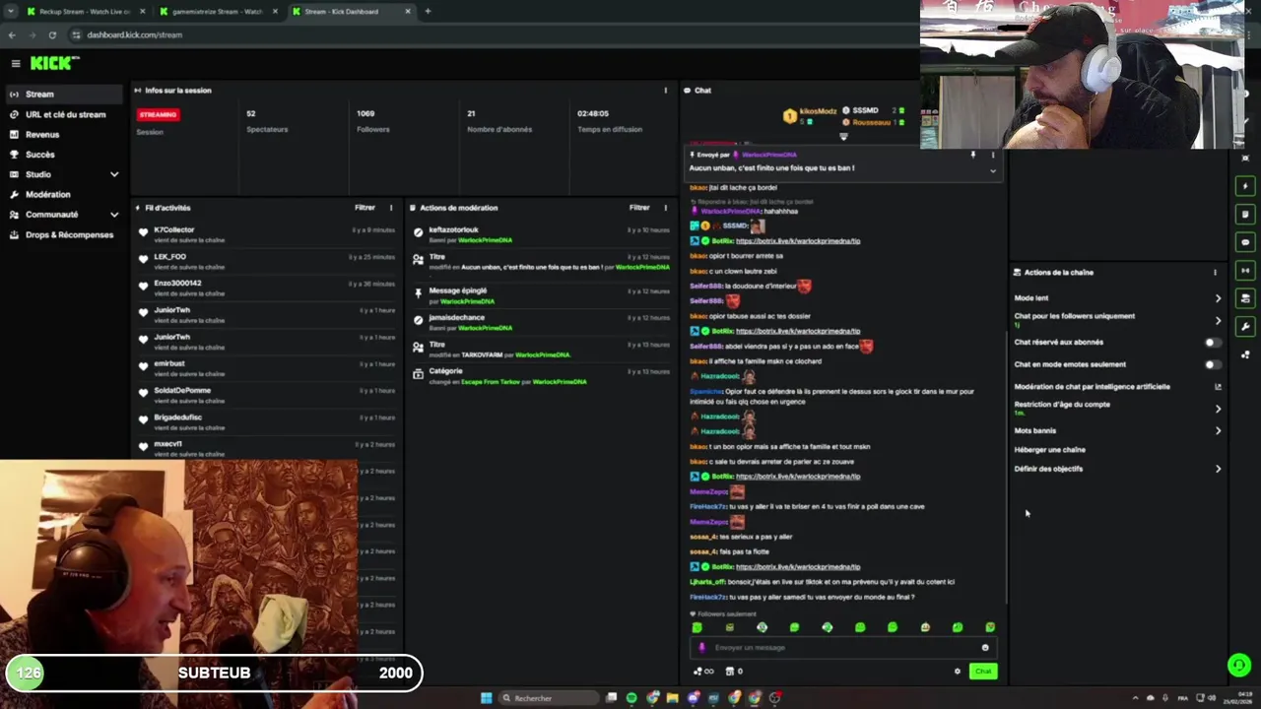The image size is (1261, 709).
Task: Click the note widget icon in right rail
Action: [1245, 214]
